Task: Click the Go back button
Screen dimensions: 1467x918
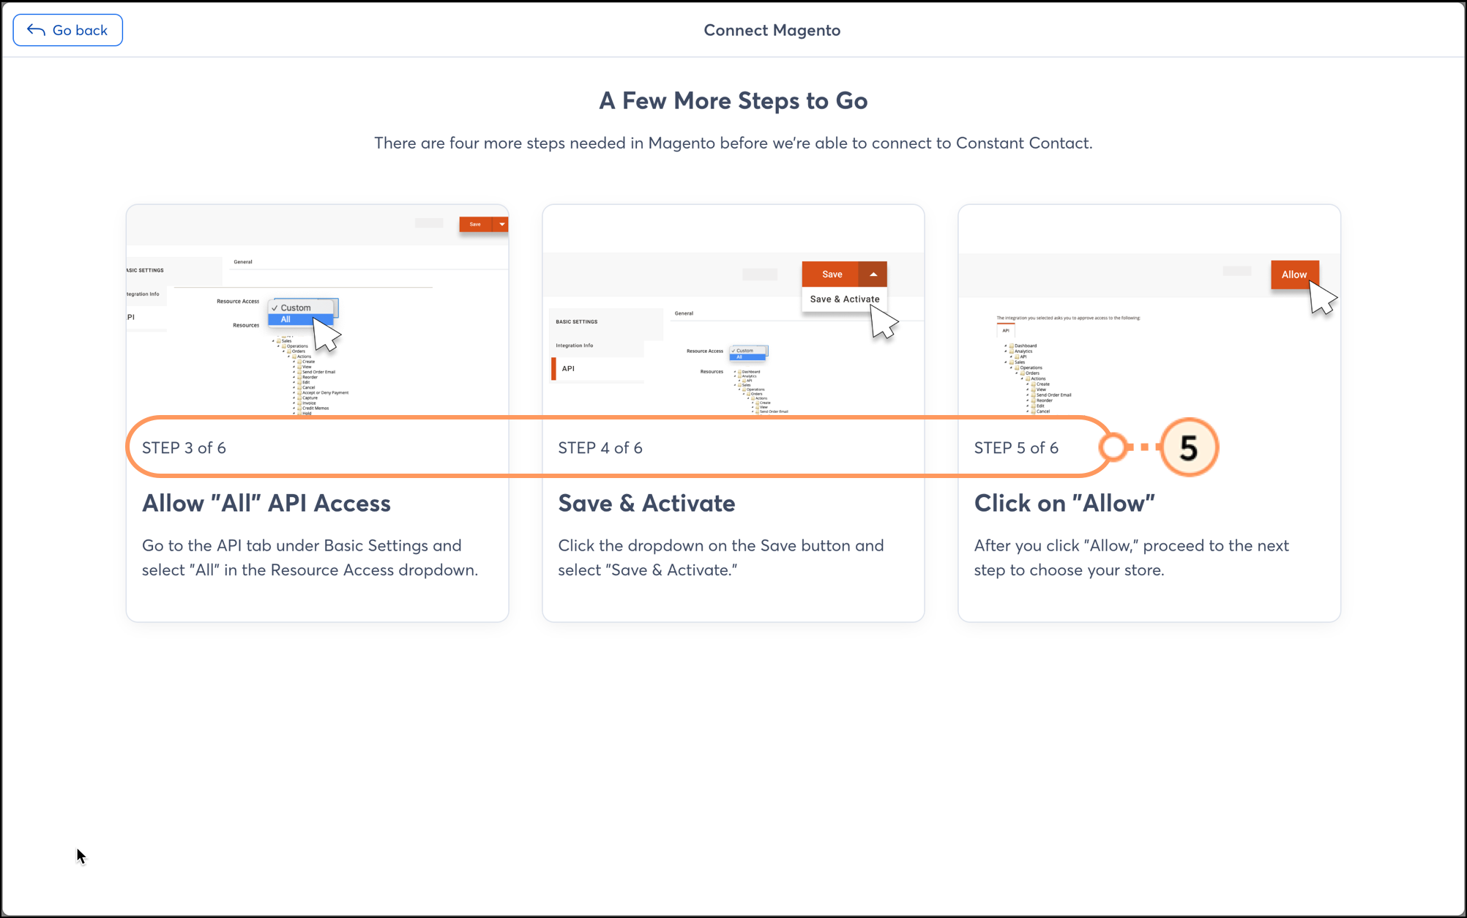Action: point(67,30)
